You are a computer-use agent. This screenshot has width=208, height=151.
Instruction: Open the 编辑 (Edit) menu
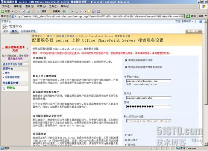click(x=18, y=6)
